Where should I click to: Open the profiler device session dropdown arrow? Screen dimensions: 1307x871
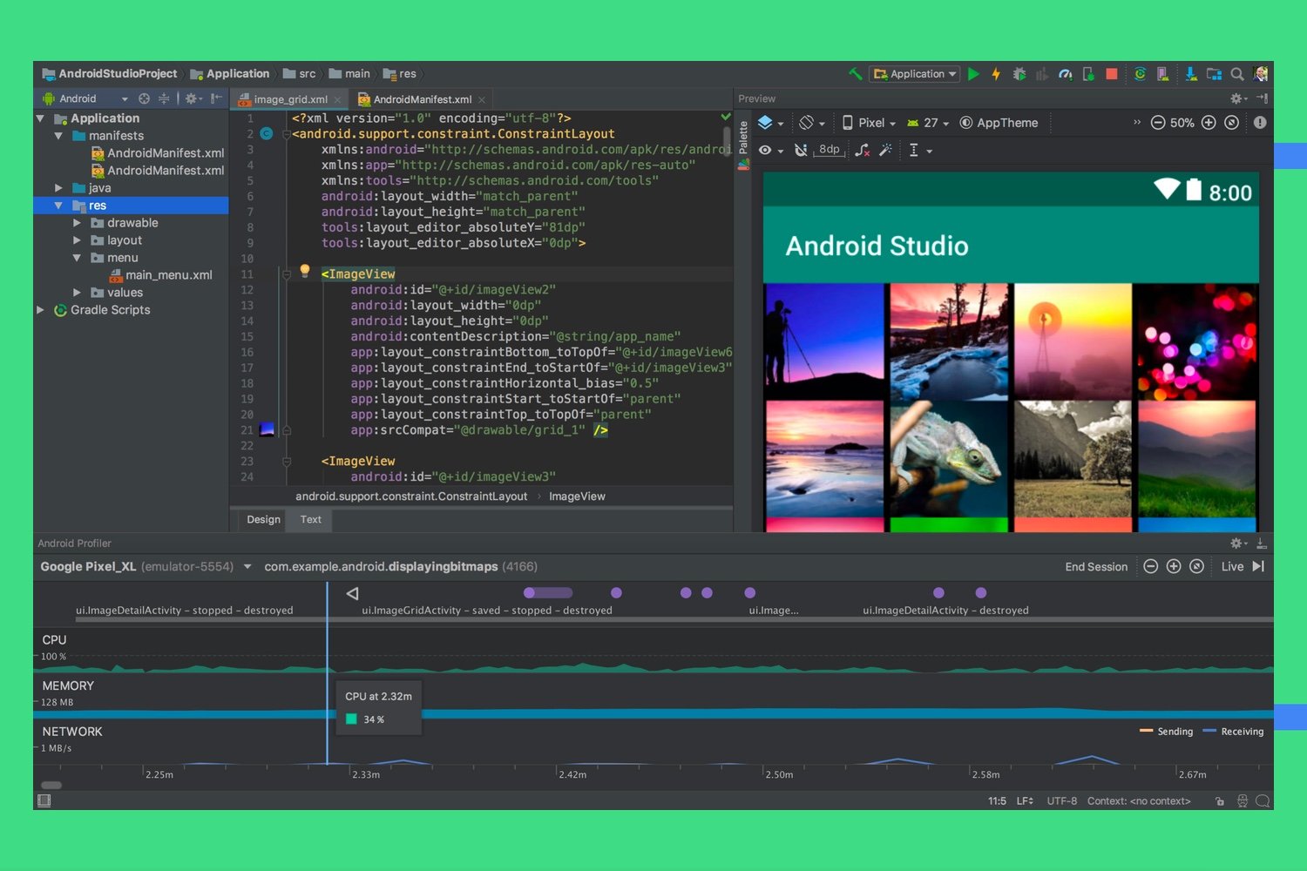(x=247, y=566)
